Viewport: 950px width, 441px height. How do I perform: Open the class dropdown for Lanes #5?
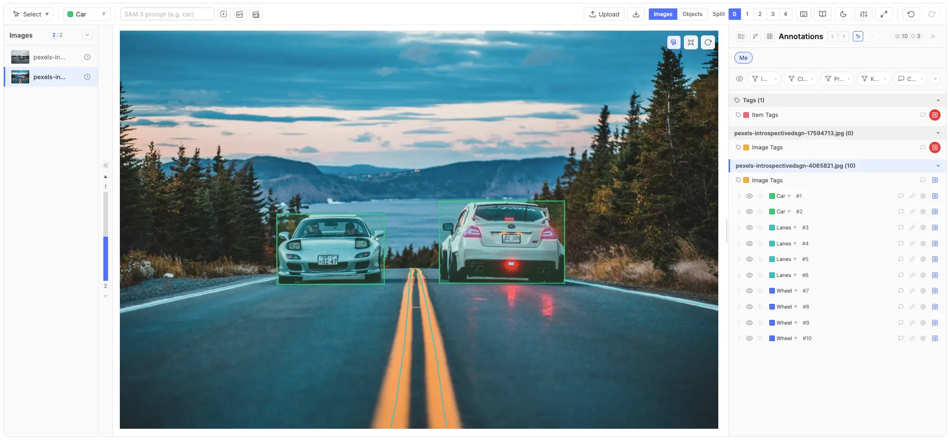tap(794, 259)
